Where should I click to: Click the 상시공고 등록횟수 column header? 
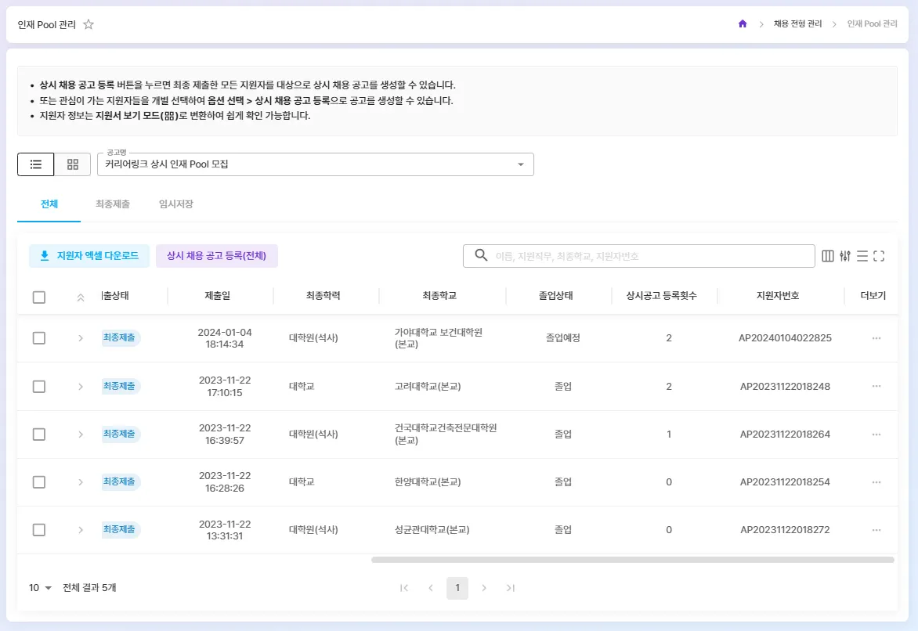pos(662,296)
